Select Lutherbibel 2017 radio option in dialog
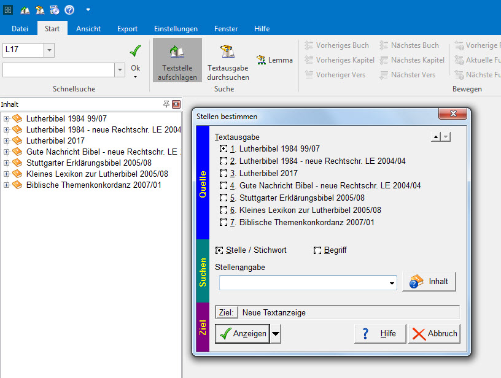Screen dimensions: 501x378 click(x=223, y=174)
